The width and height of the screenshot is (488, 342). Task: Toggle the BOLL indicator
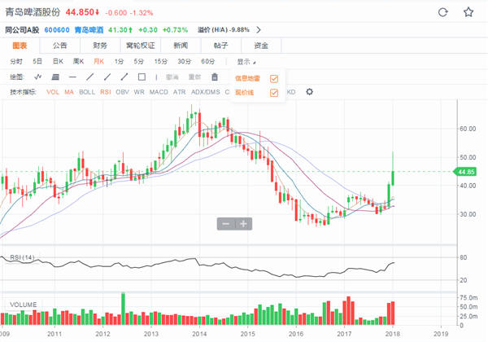87,91
